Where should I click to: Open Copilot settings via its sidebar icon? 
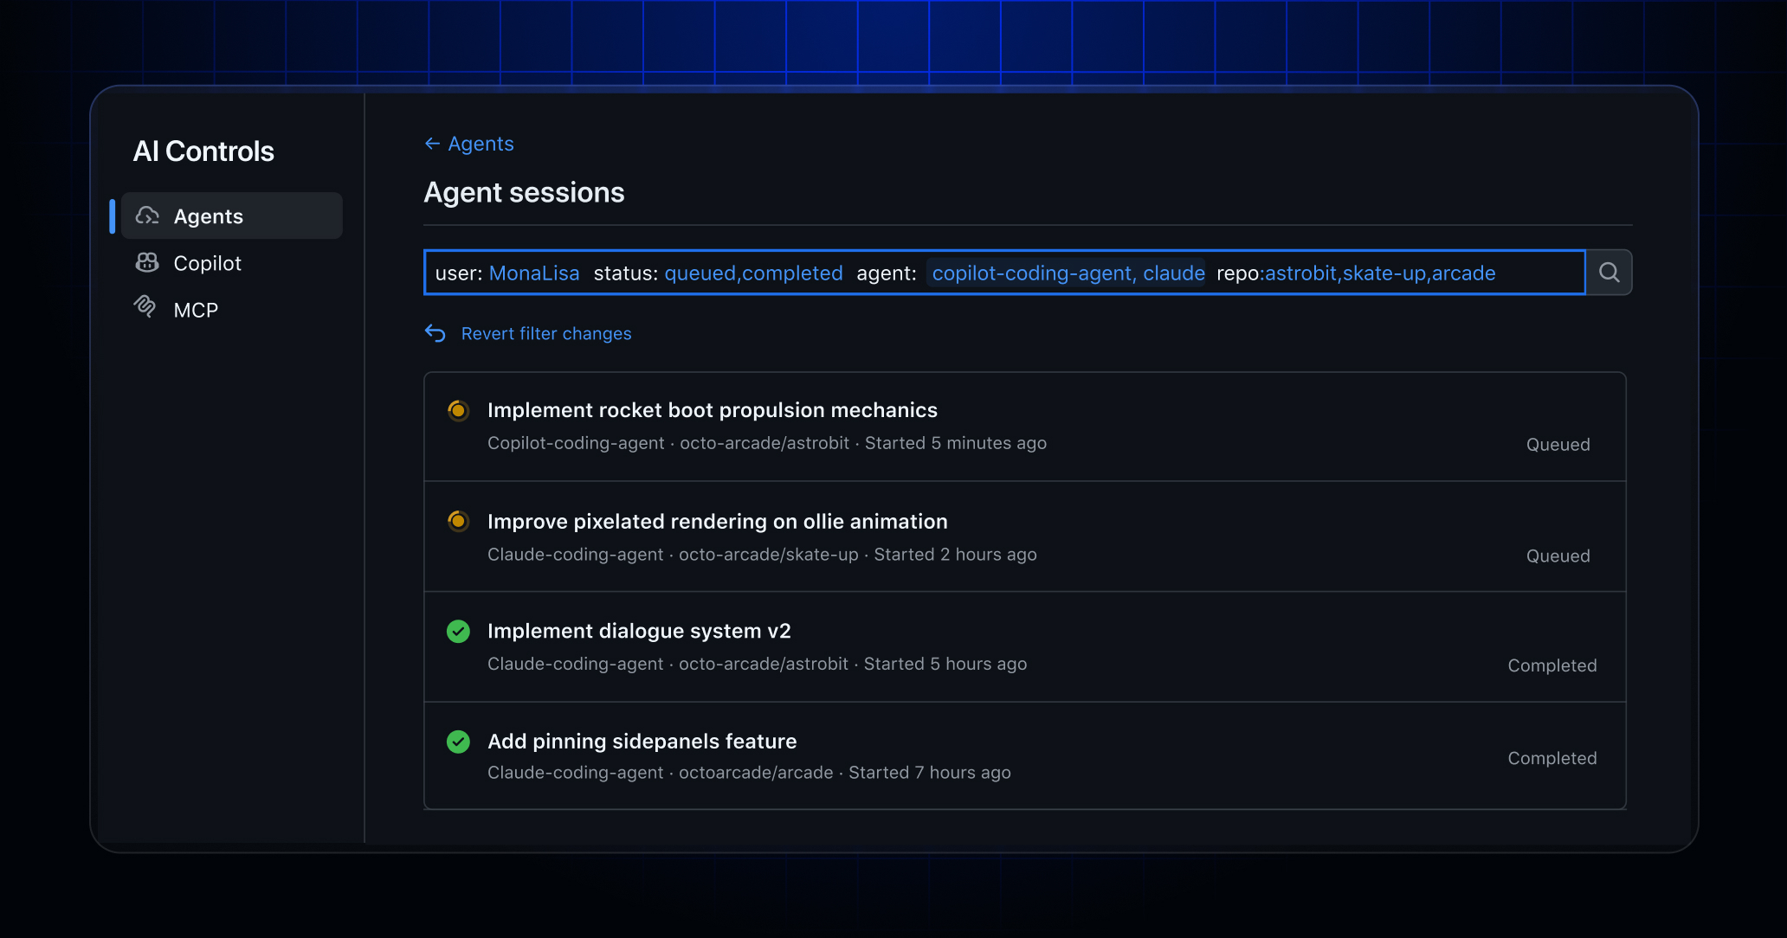(x=147, y=262)
